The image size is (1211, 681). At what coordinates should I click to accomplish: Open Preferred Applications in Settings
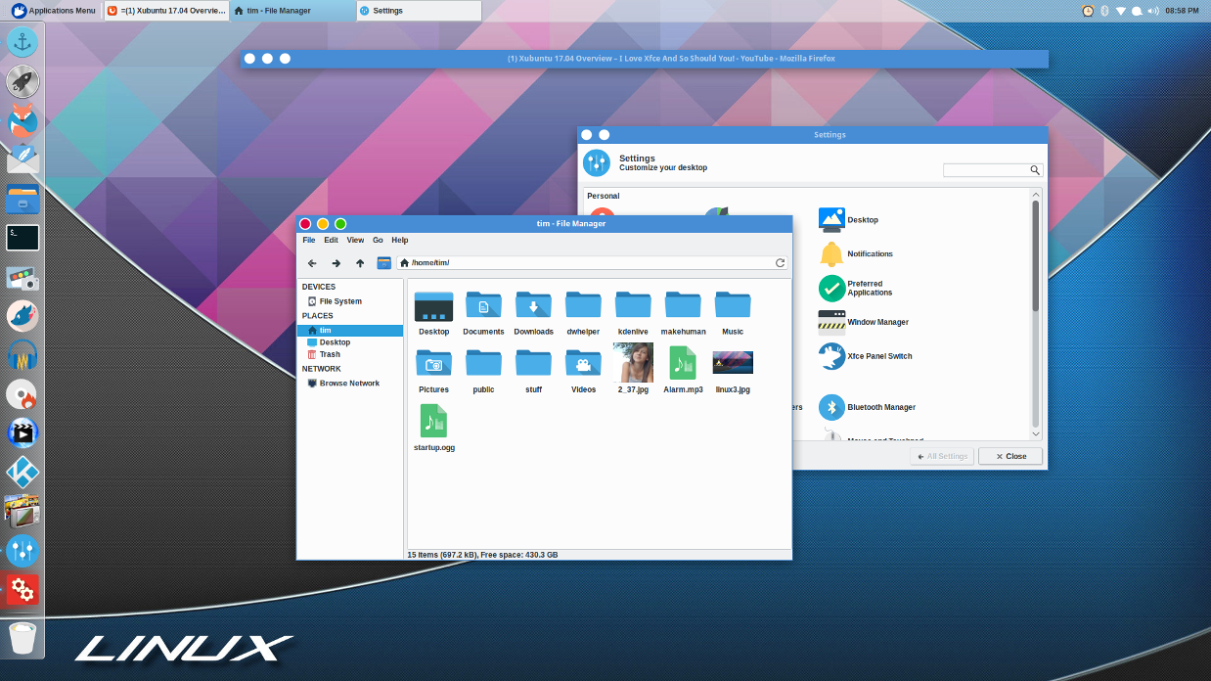tap(857, 288)
